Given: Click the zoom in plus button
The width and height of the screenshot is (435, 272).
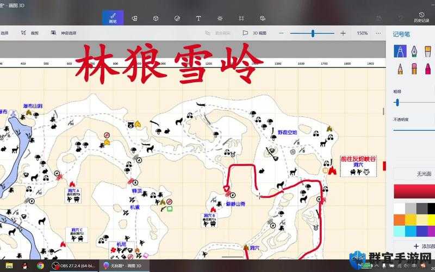Looking at the screenshot, I should (343, 33).
